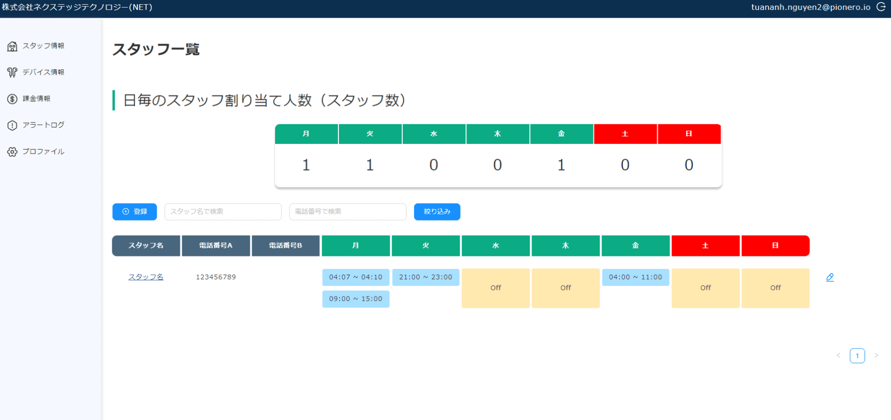Open the デバイス情報 menu item
The width and height of the screenshot is (891, 420).
pos(43,72)
